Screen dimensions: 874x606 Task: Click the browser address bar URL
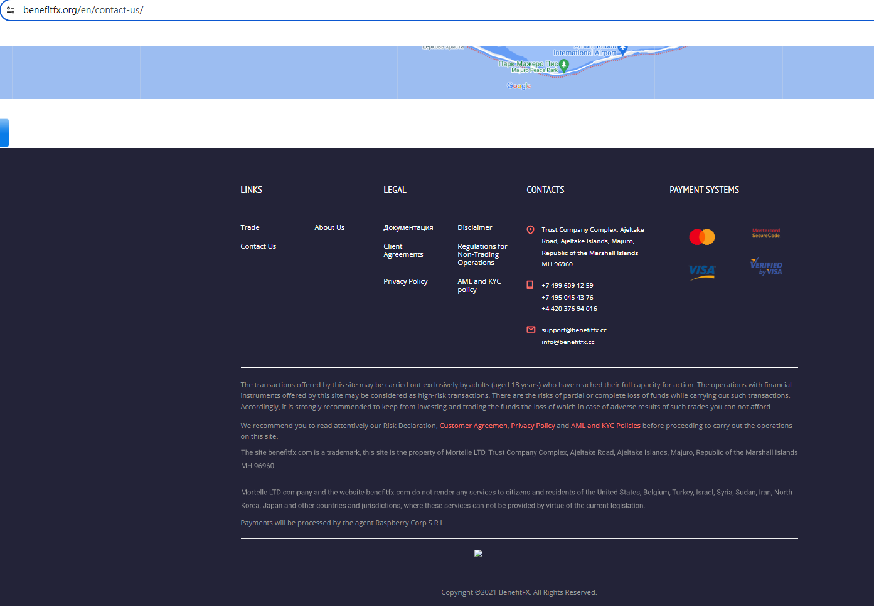tap(83, 10)
